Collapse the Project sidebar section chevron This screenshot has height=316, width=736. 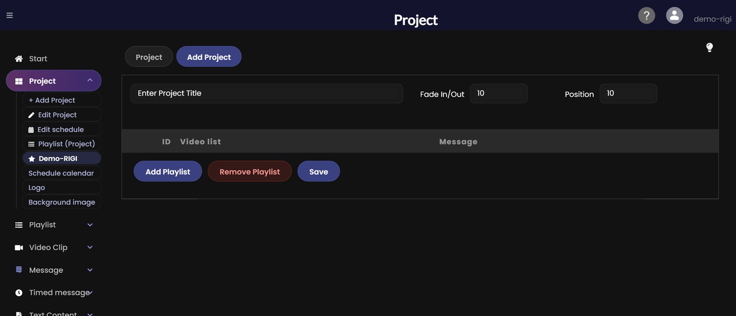(90, 80)
